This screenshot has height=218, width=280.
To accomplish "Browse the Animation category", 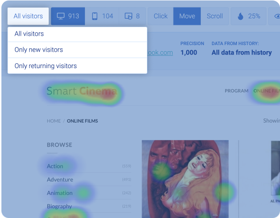I will [60, 193].
